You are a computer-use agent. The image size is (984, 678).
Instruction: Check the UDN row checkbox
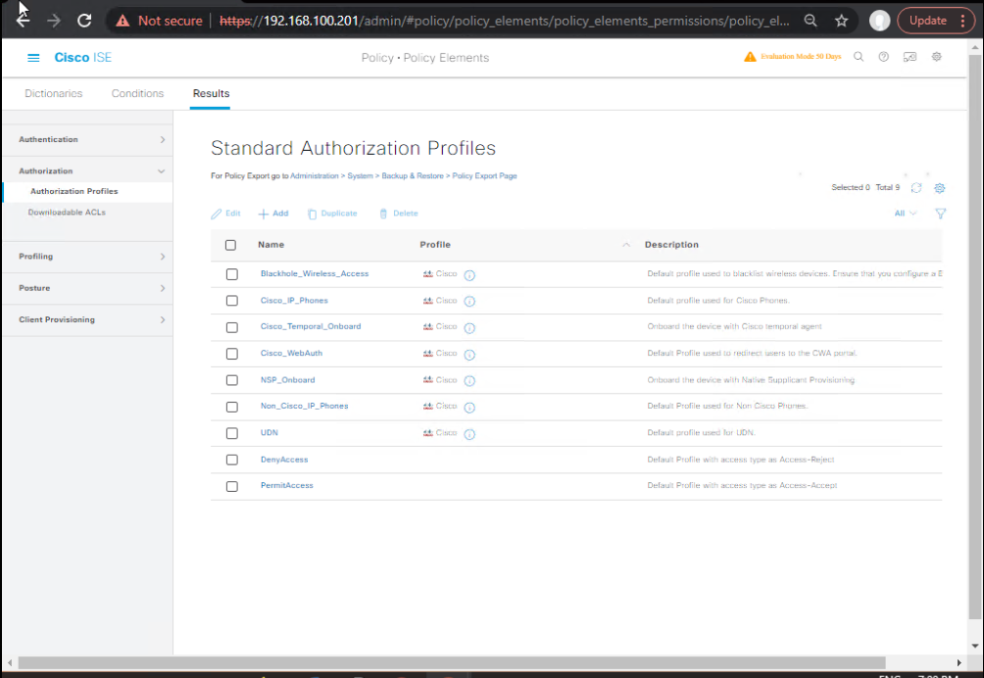(232, 433)
